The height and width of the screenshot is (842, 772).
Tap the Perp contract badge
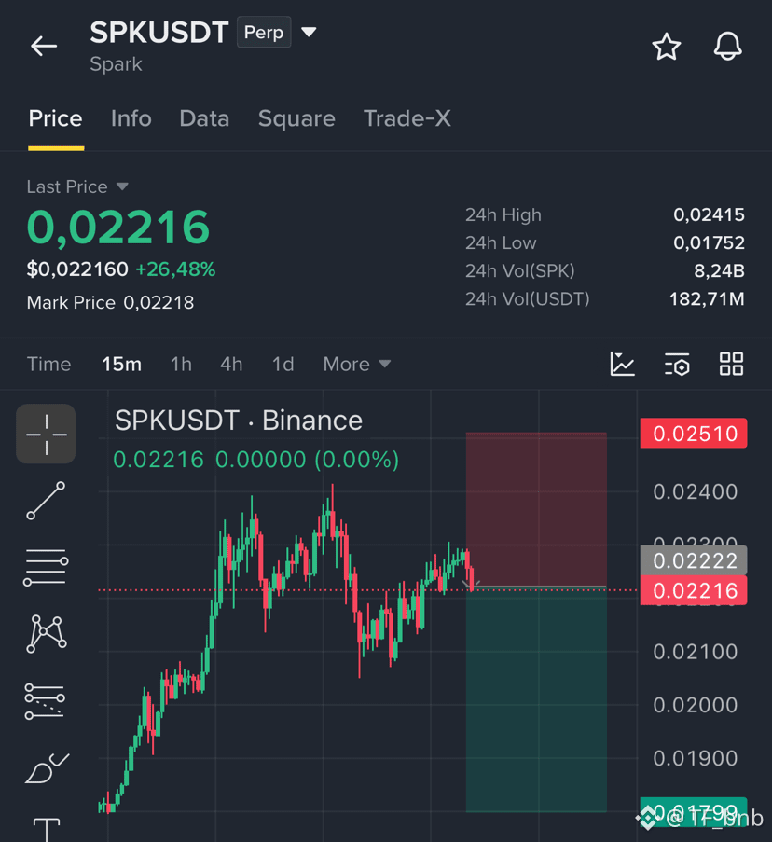pyautogui.click(x=264, y=33)
